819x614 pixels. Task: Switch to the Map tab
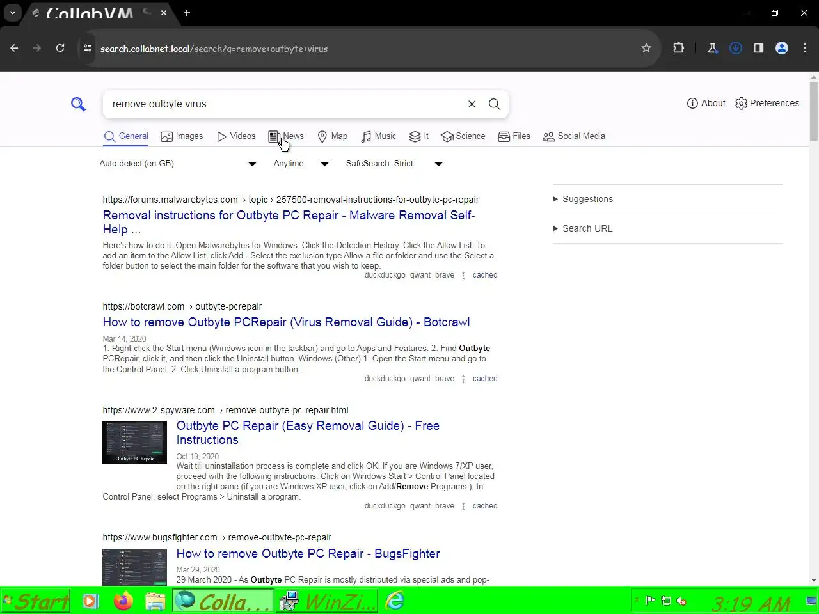pyautogui.click(x=333, y=136)
